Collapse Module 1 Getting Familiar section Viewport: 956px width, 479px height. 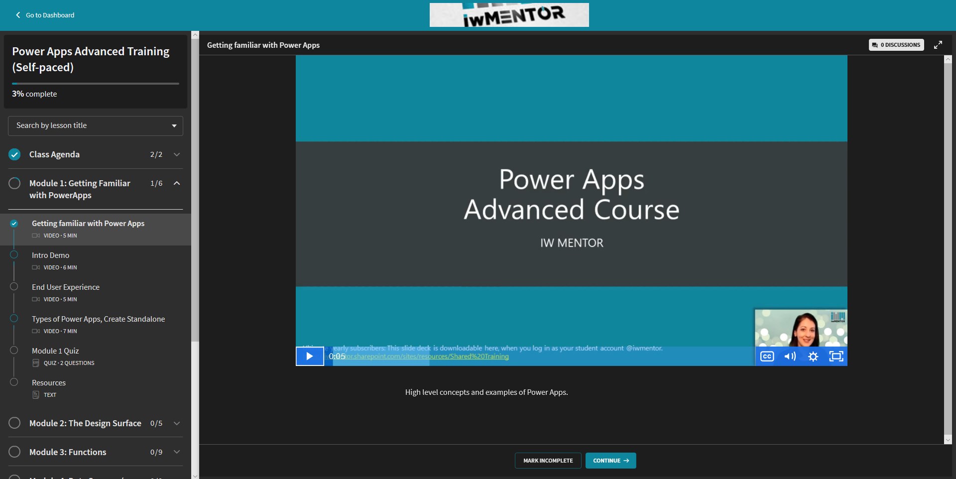coord(177,183)
